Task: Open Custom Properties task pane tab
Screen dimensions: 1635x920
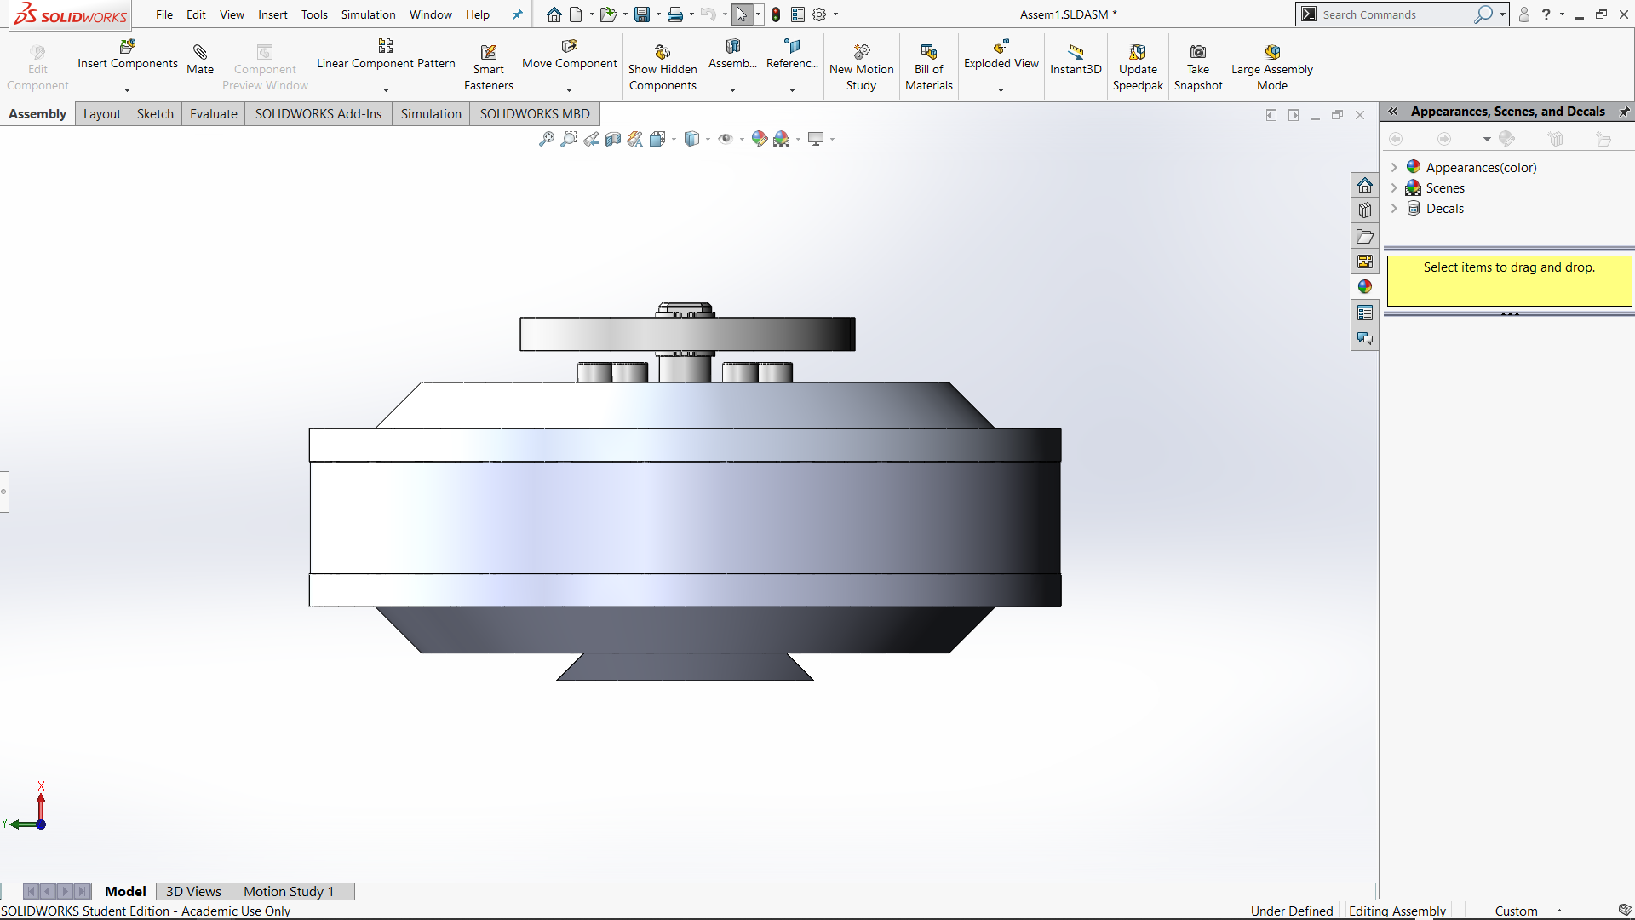Action: click(1365, 313)
